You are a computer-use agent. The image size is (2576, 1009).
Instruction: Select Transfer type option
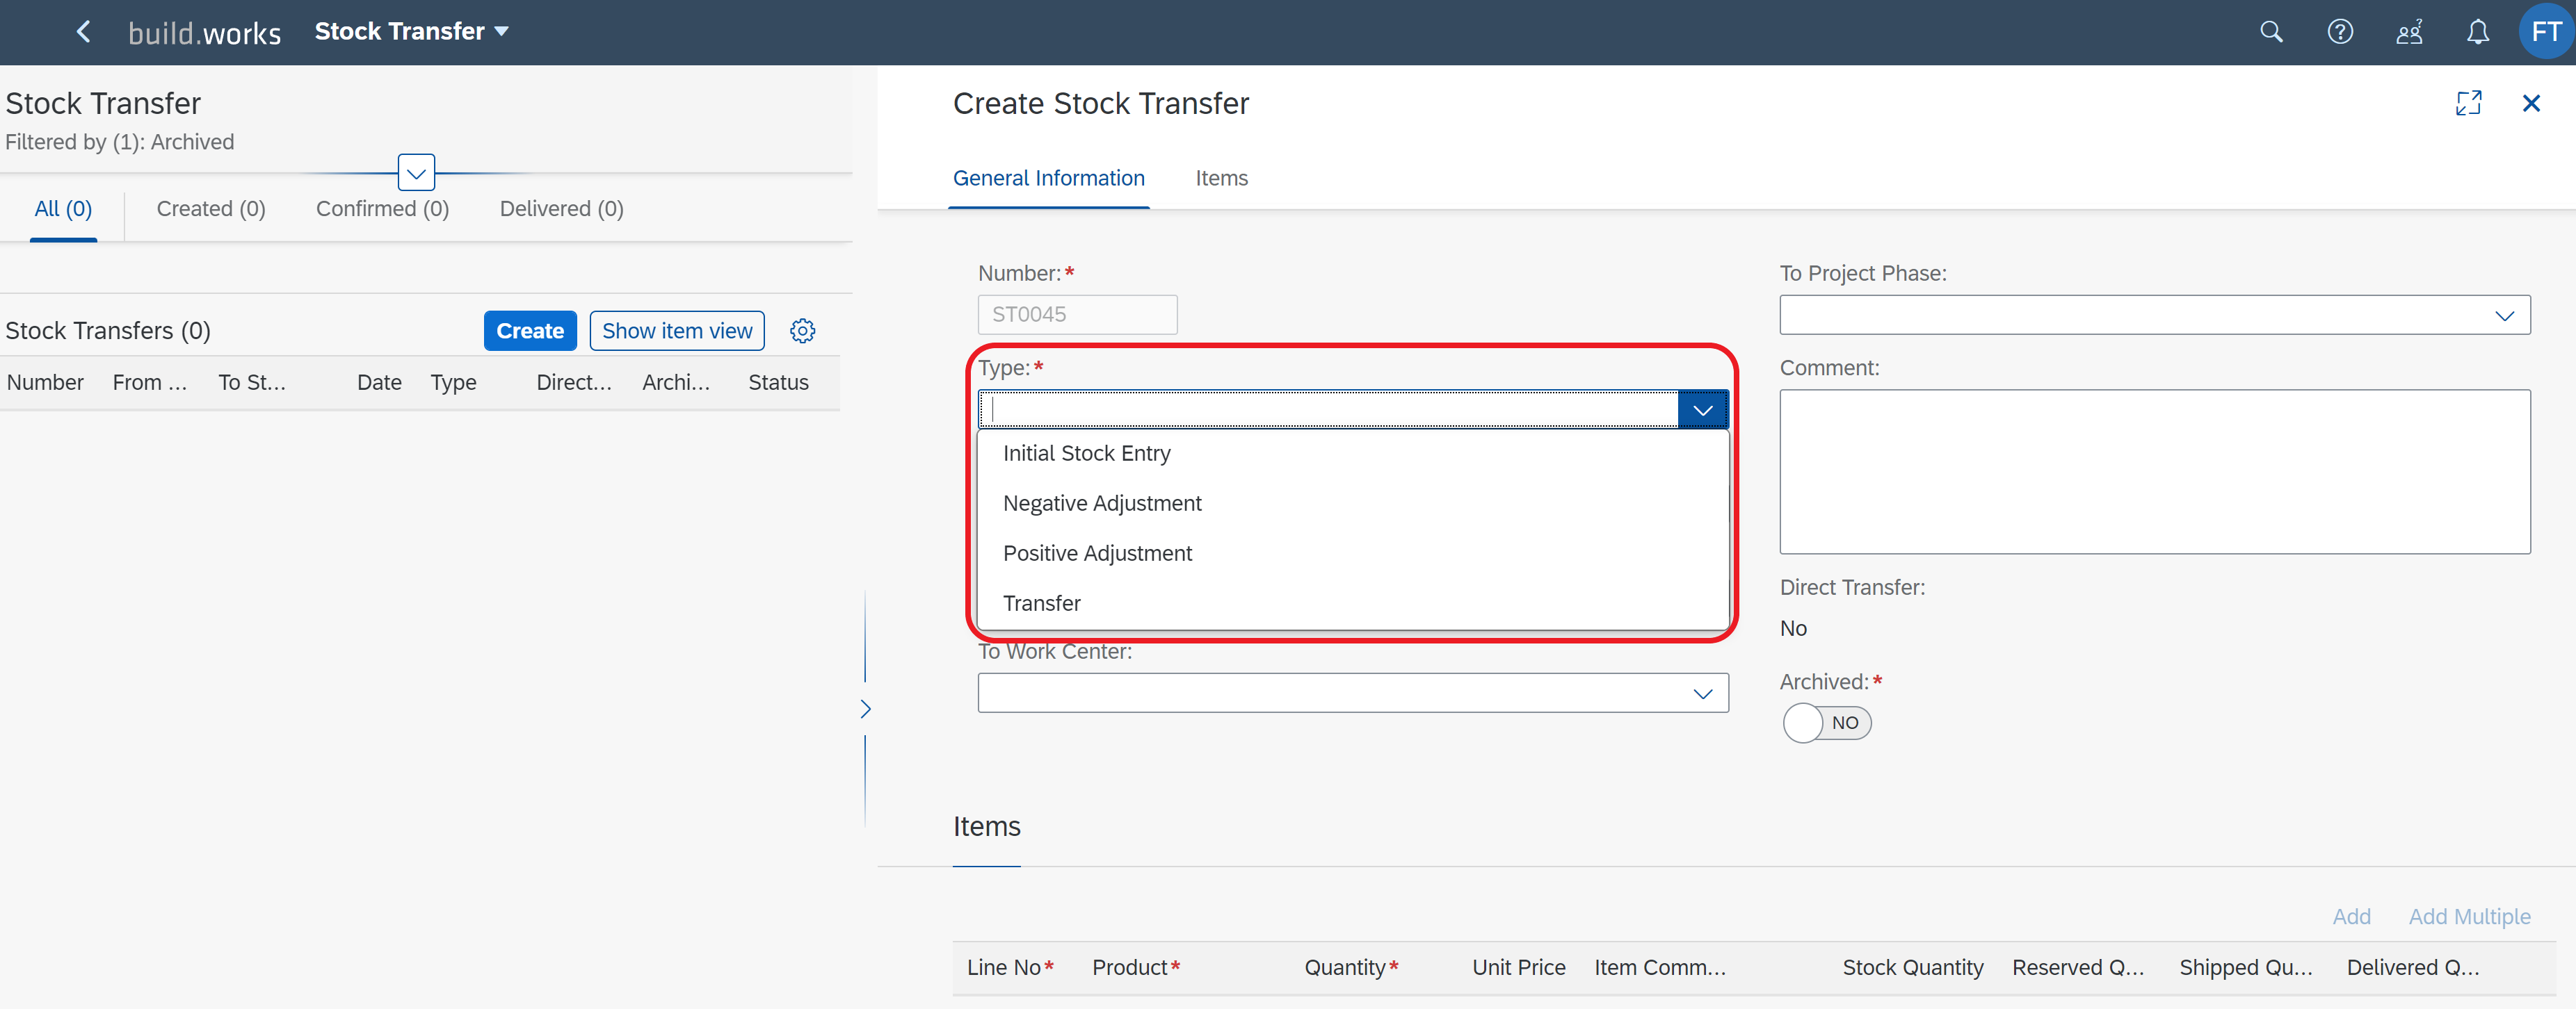pos(1353,603)
